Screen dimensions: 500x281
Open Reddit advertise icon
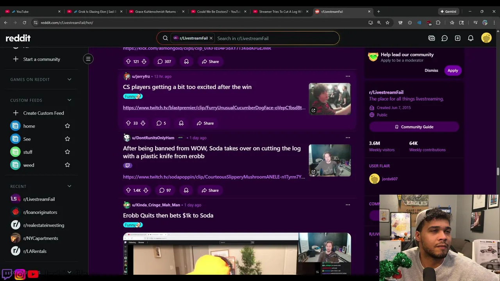432,38
